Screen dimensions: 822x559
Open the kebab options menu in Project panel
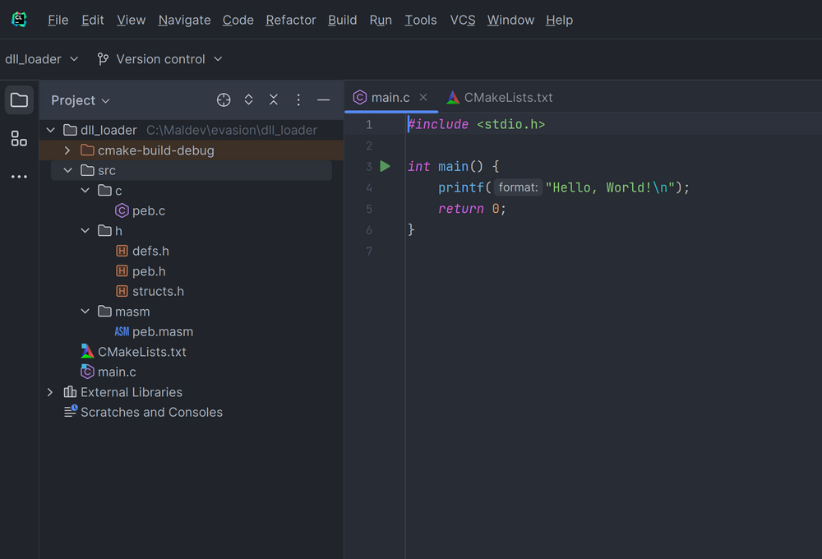(298, 99)
